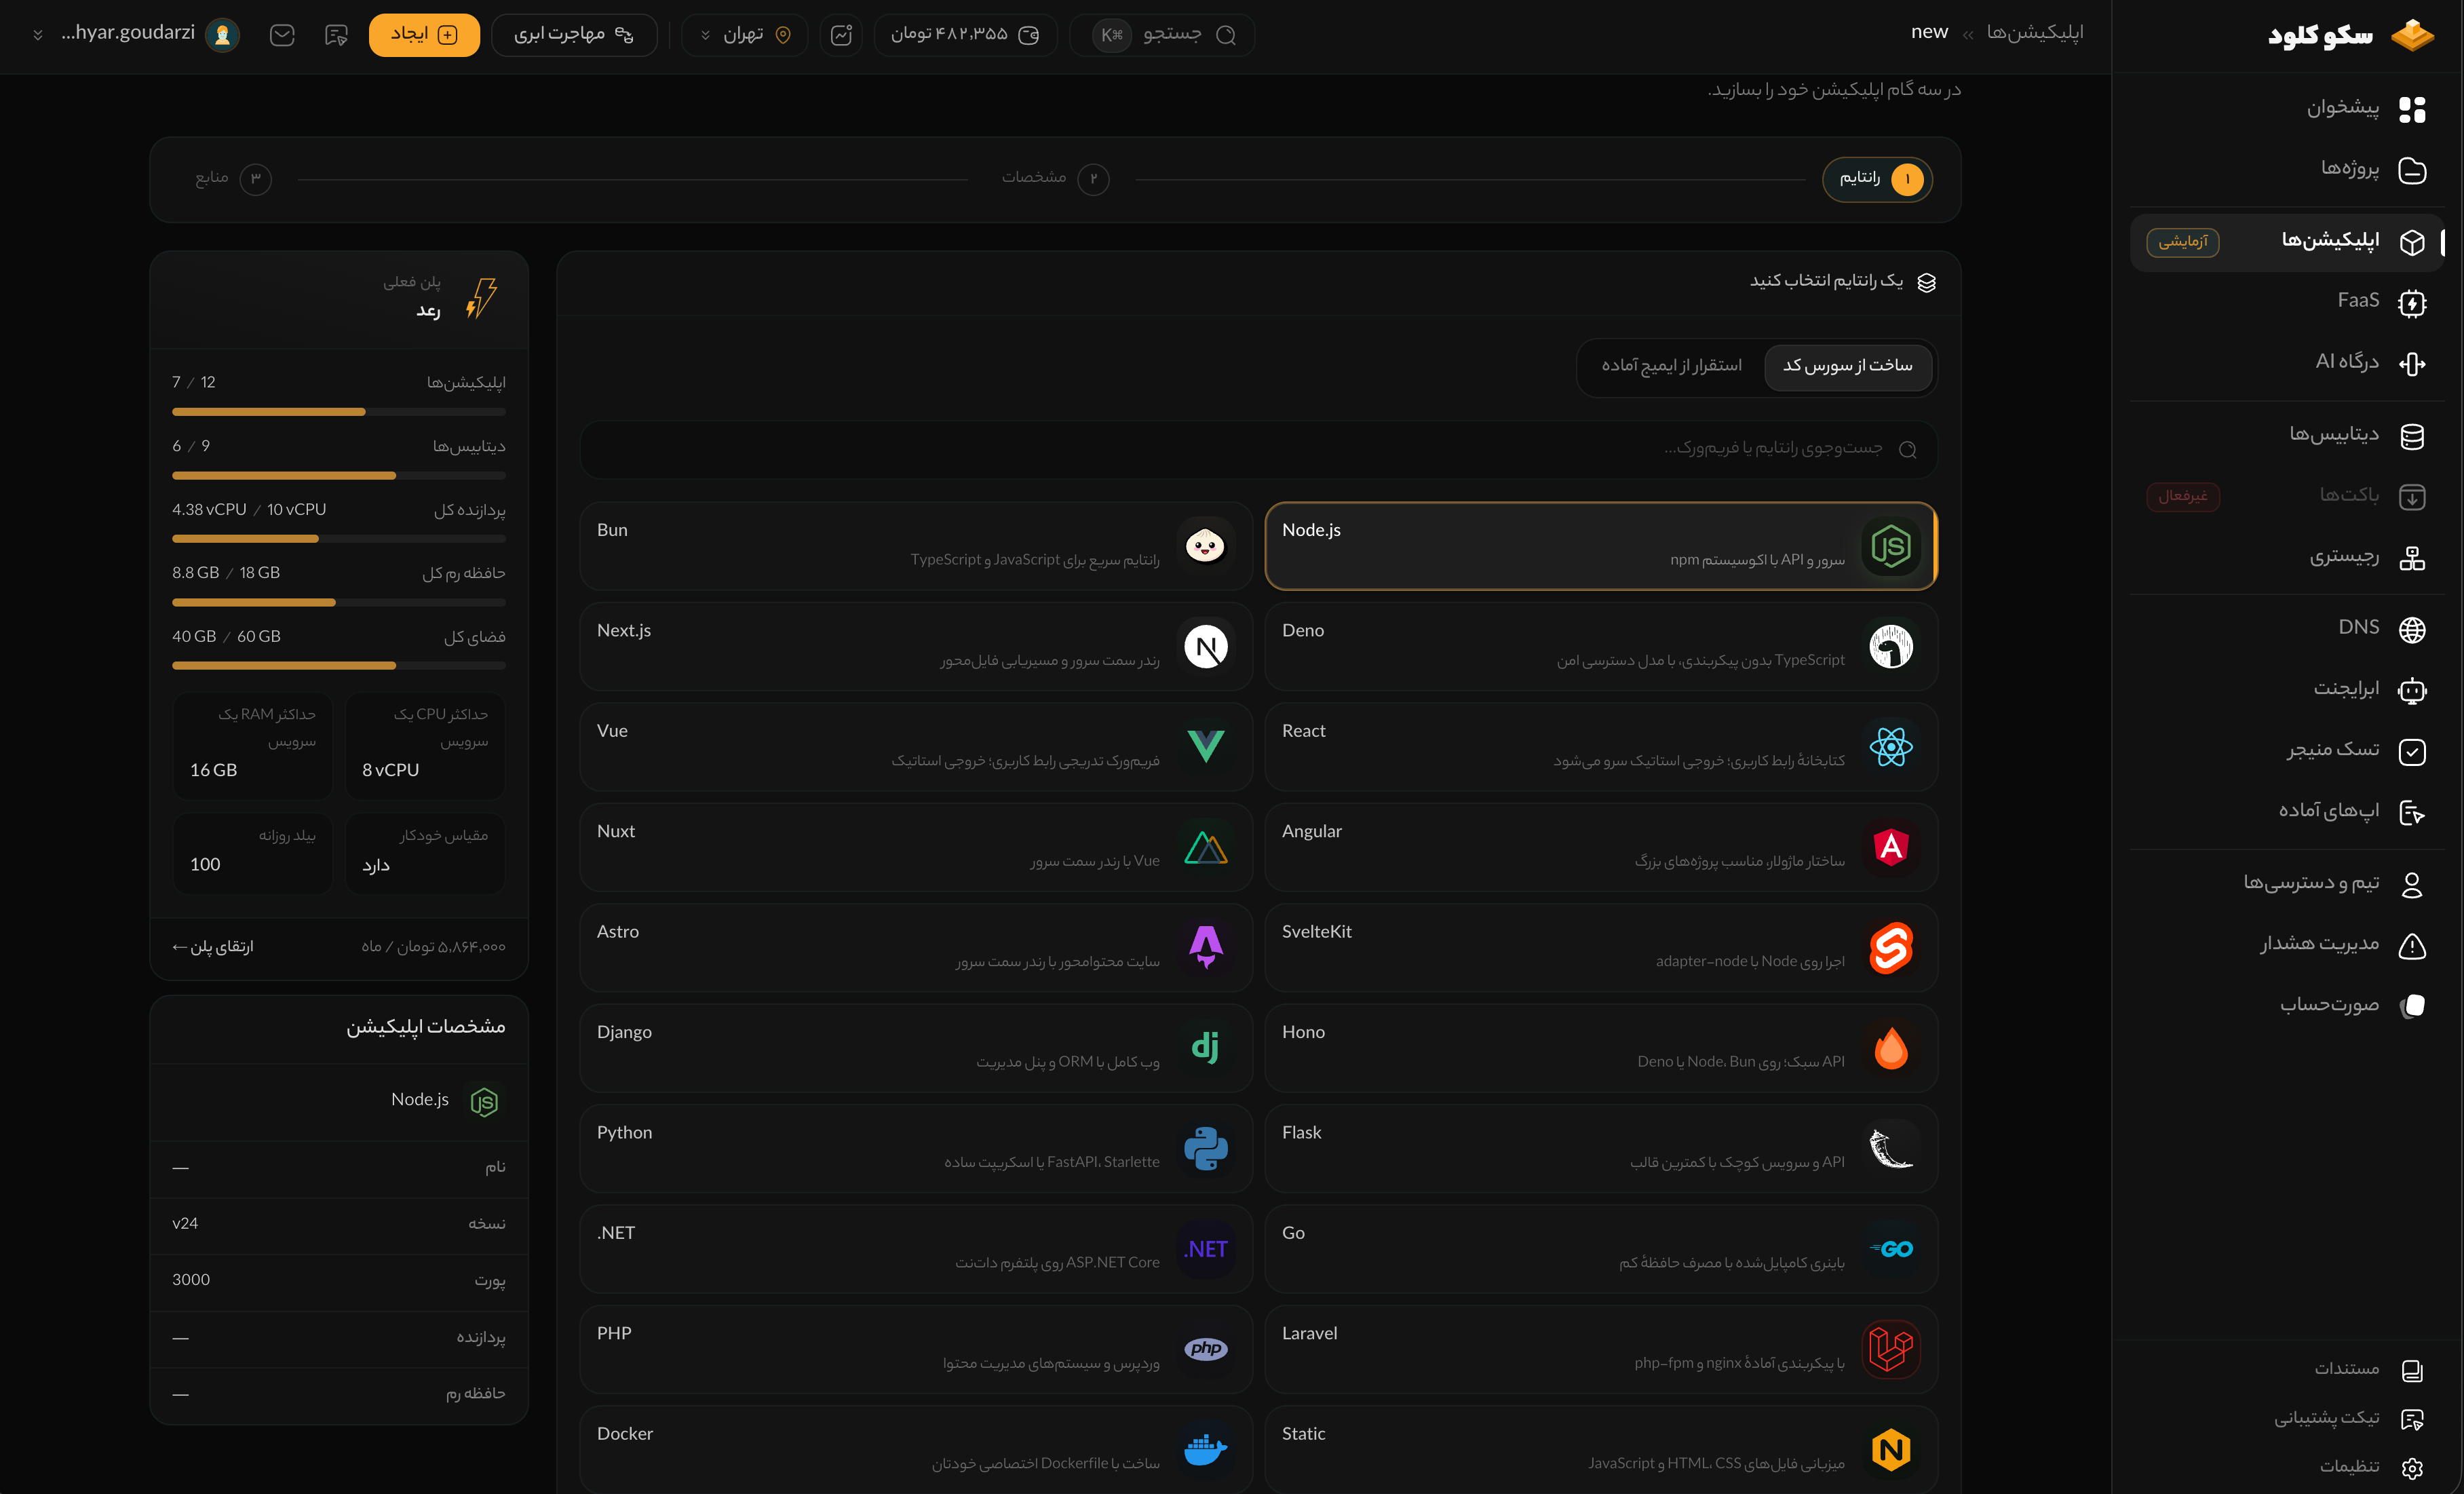Pick the Laravel runtime card
Screen dimensions: 2464x1494
(x=1601, y=1349)
